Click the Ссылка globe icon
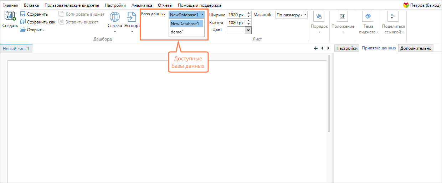Viewport: 442px width, 183px height. pyautogui.click(x=114, y=17)
